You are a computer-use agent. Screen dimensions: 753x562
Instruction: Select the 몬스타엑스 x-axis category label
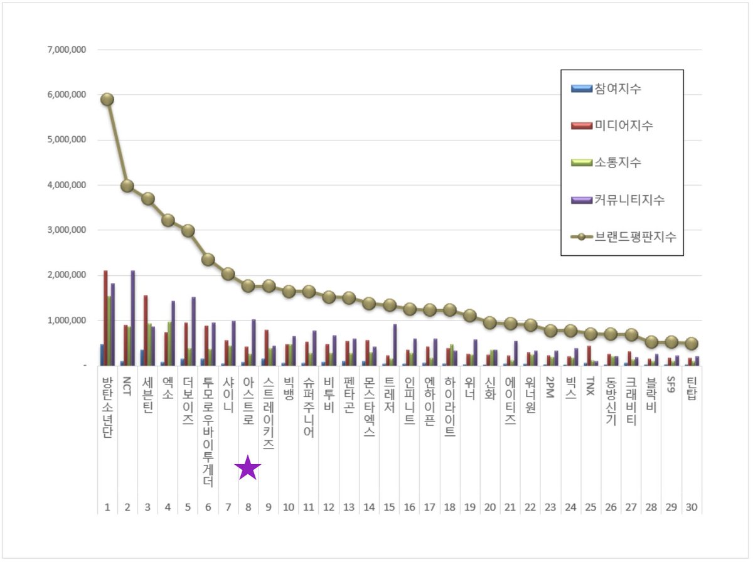pos(369,408)
